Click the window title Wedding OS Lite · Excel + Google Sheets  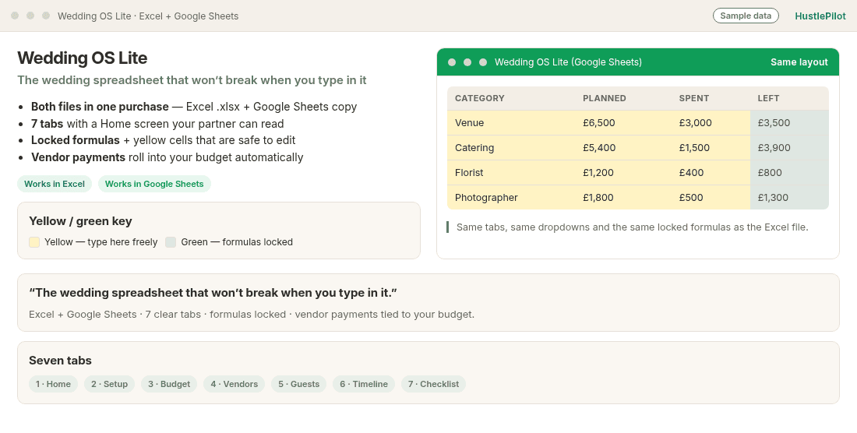point(148,16)
